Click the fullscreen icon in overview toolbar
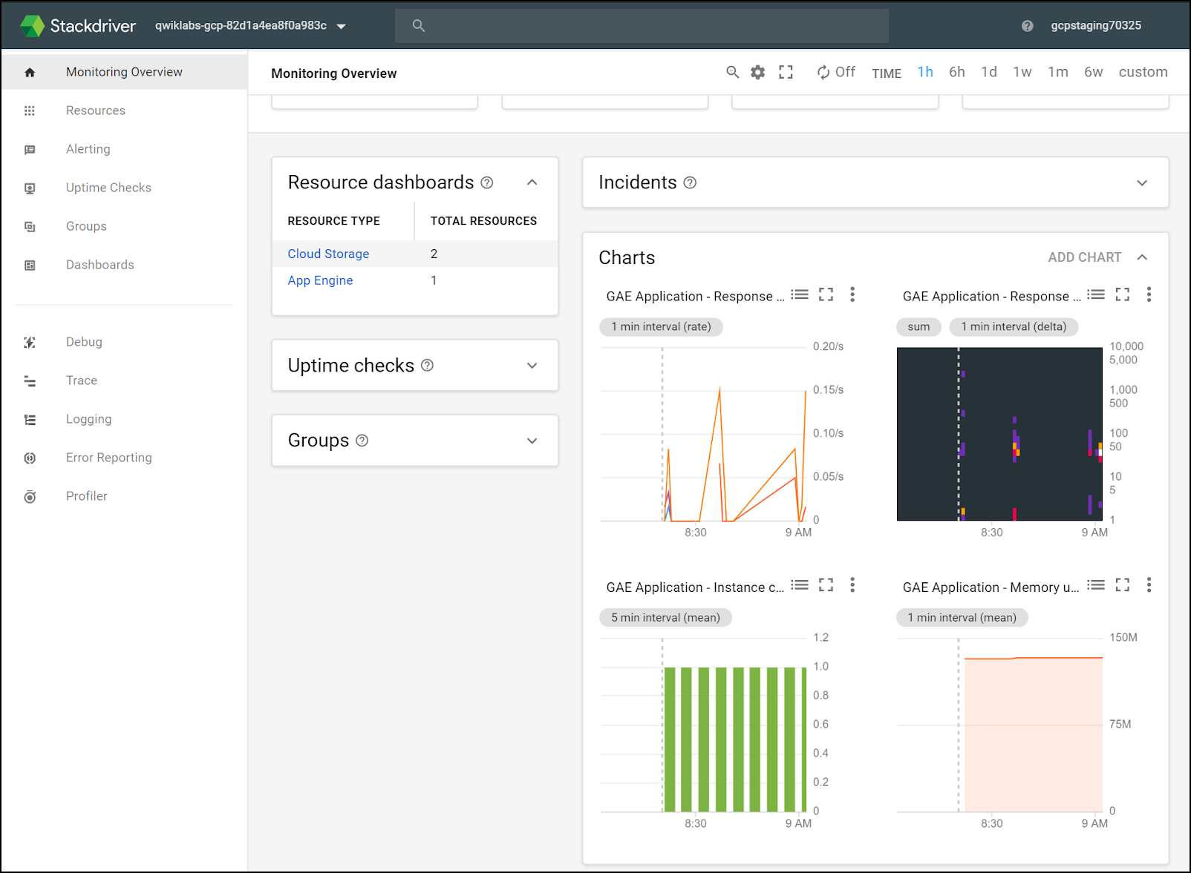The image size is (1191, 873). [x=786, y=72]
